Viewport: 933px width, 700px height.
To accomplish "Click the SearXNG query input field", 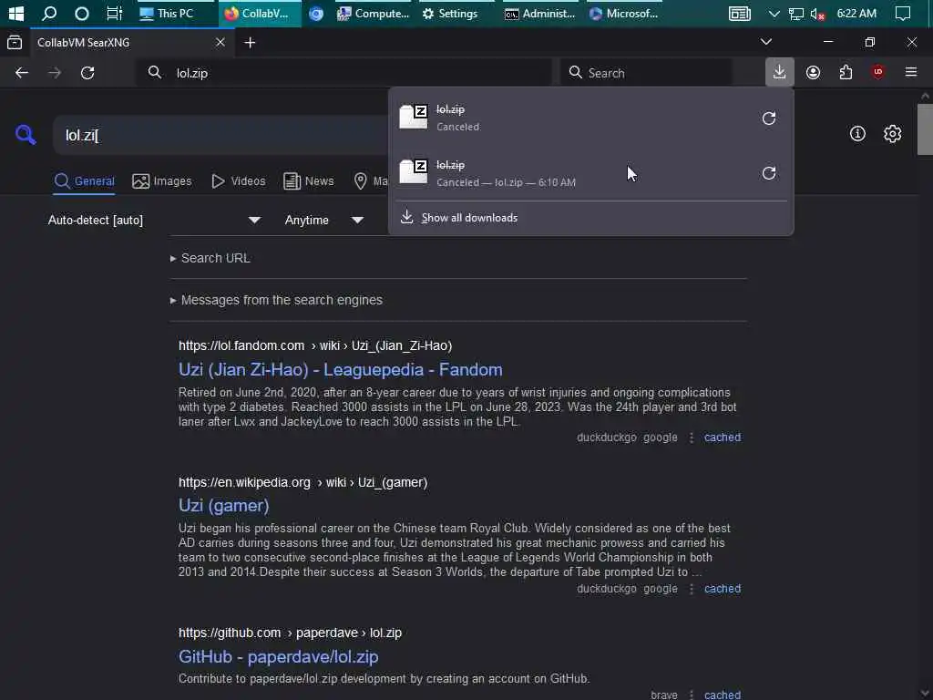I will coord(220,135).
